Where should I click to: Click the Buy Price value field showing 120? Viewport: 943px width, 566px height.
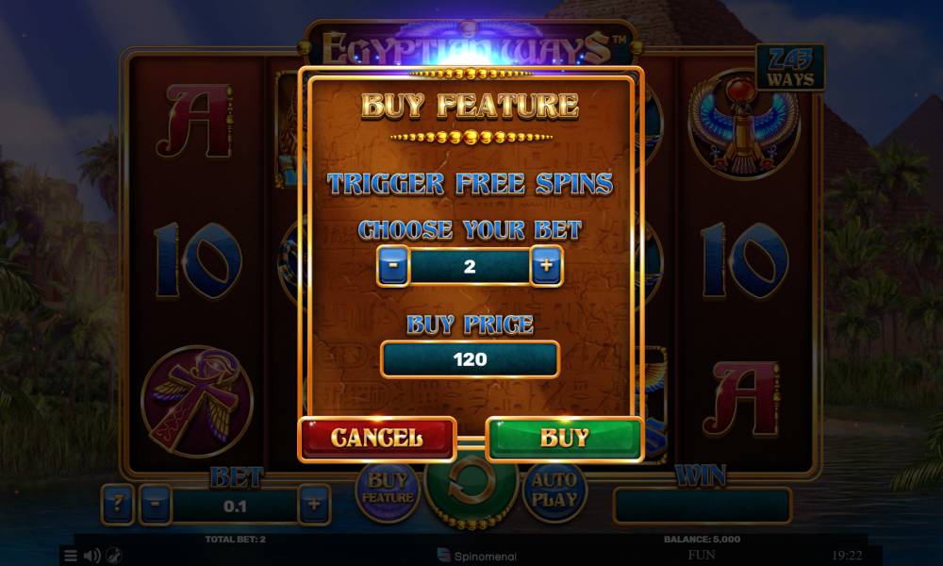[x=470, y=359]
